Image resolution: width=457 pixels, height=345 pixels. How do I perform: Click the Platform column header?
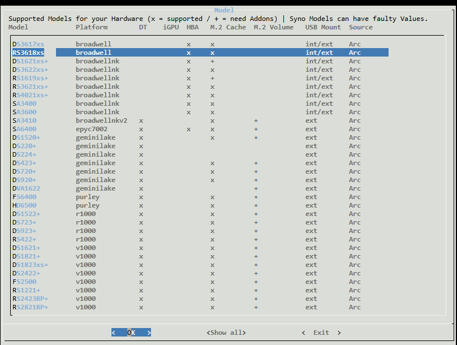tap(92, 27)
